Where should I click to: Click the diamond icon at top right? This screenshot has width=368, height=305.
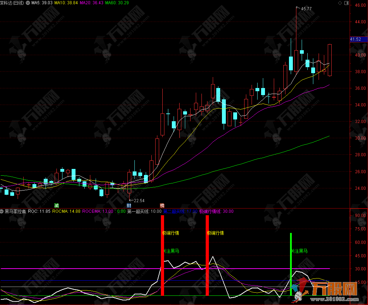tap(340, 3)
